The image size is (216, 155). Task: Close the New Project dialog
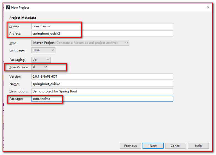[x=208, y=7]
